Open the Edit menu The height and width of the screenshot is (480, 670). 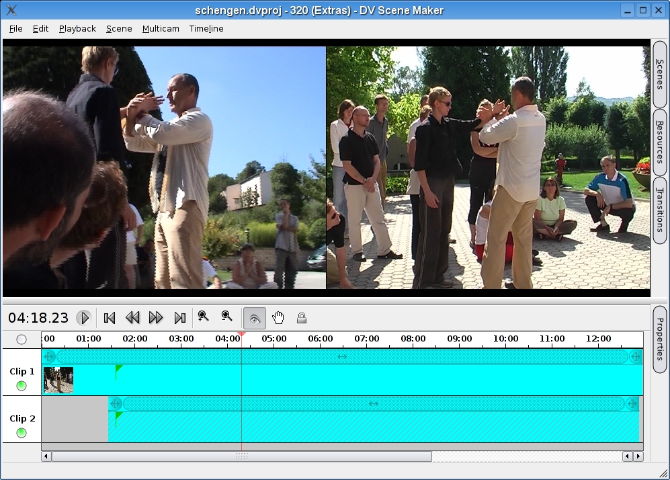40,29
